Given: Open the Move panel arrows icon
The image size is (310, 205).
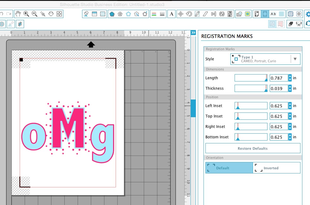Looking at the screenshot, I should coord(180,14).
